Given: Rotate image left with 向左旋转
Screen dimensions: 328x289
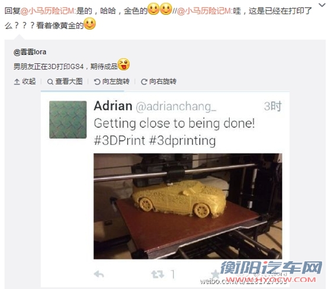Looking at the screenshot, I should pyautogui.click(x=115, y=81).
